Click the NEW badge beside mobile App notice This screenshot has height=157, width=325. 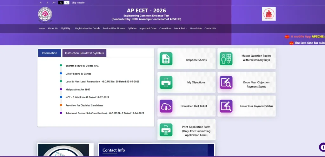287,37
